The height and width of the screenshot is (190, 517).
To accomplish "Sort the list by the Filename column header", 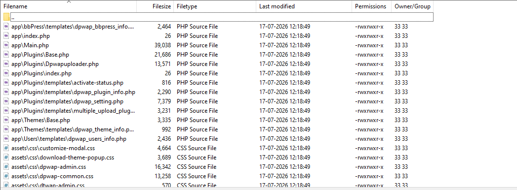I will tap(68, 6).
